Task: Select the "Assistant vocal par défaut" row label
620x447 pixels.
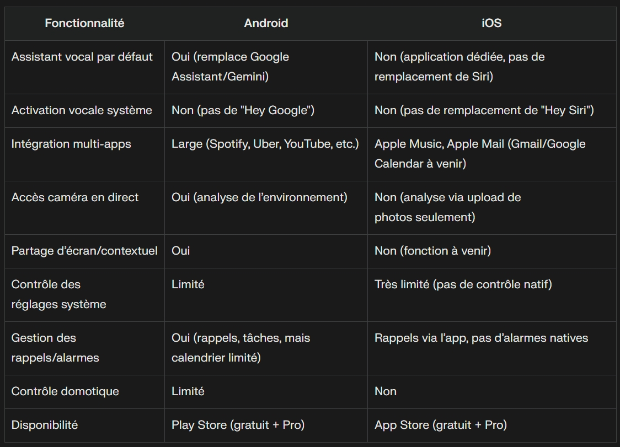Action: (82, 57)
